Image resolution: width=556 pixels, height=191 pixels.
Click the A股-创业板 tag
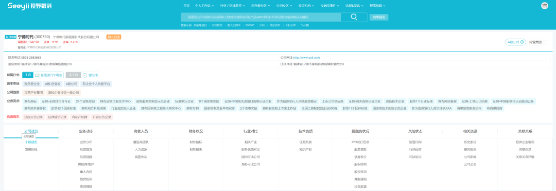tap(53, 84)
